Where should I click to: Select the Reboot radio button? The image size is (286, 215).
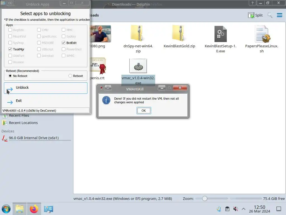click(x=70, y=76)
